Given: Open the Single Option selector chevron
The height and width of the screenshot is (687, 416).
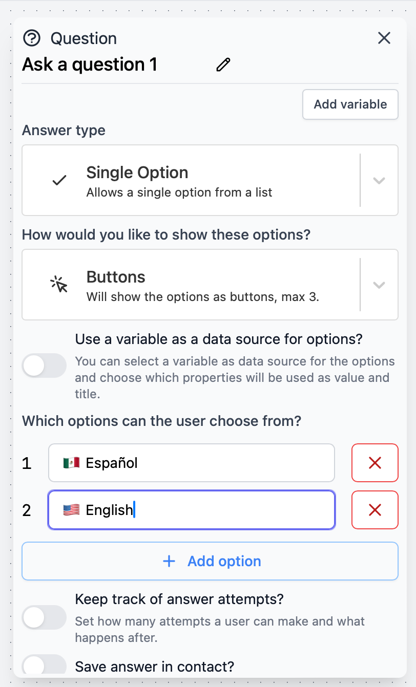Looking at the screenshot, I should pyautogui.click(x=380, y=180).
